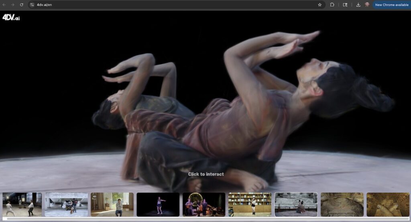Viewport: 411px width, 222px height.
Task: Select the band with guitar thumbnail
Action: [x=204, y=204]
